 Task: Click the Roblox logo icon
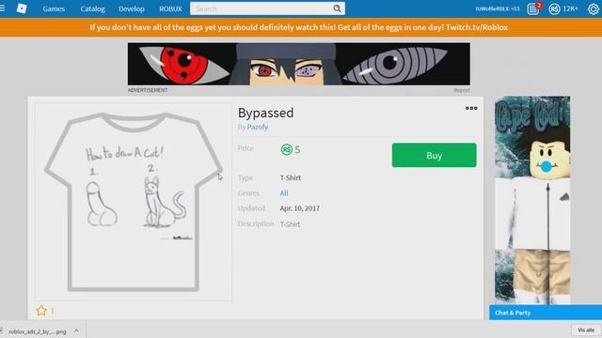point(22,8)
